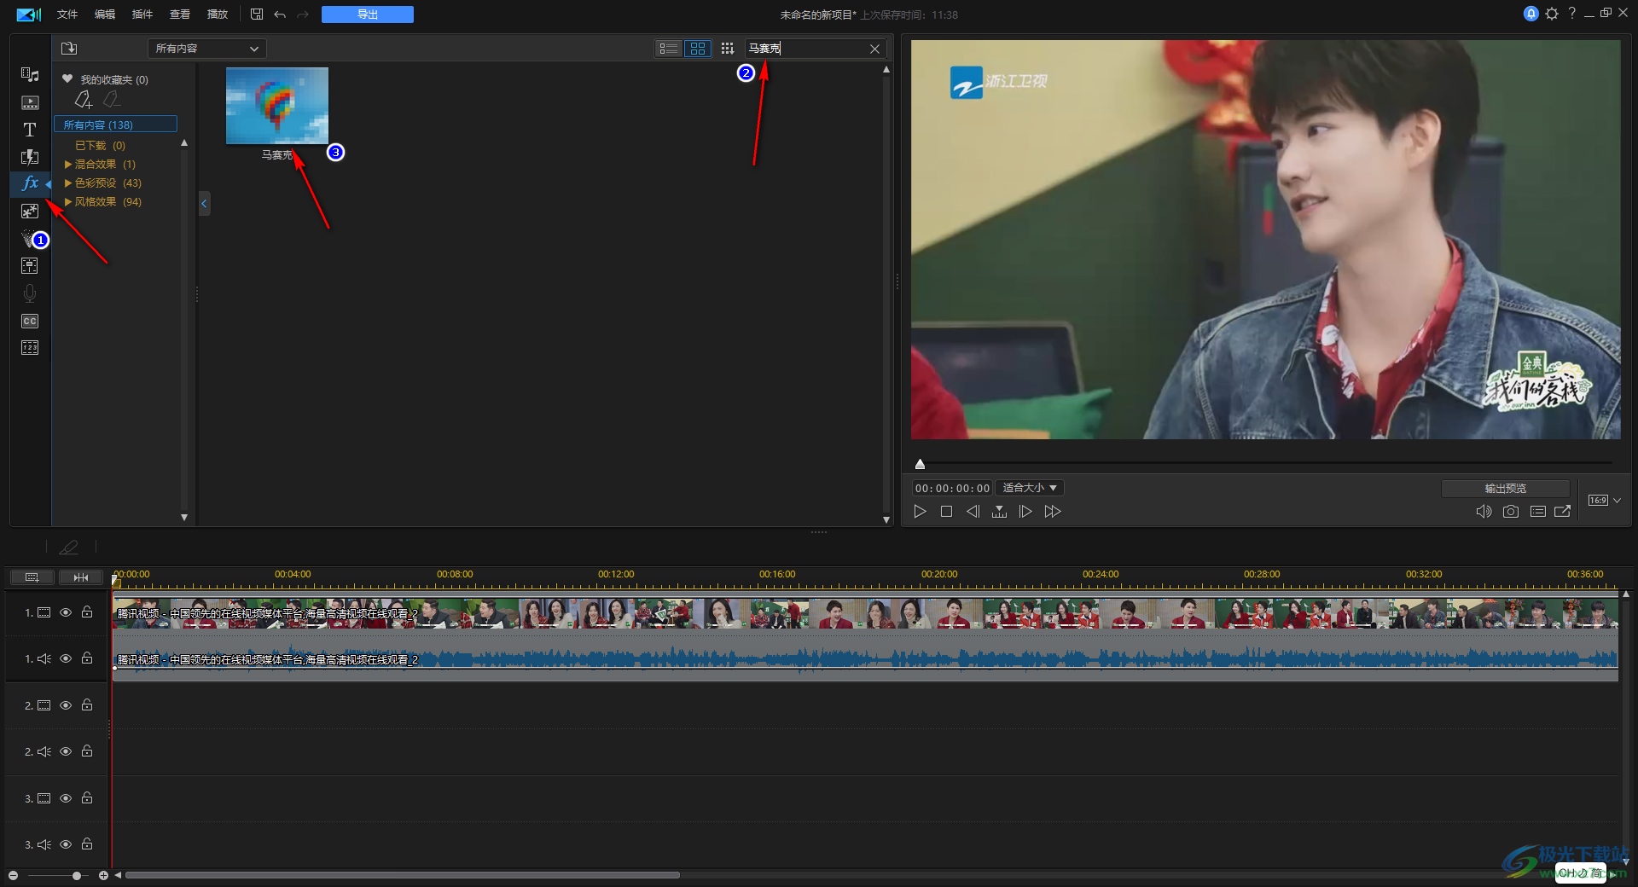The width and height of the screenshot is (1638, 887).
Task: Click the timeline edit pen icon
Action: (69, 547)
